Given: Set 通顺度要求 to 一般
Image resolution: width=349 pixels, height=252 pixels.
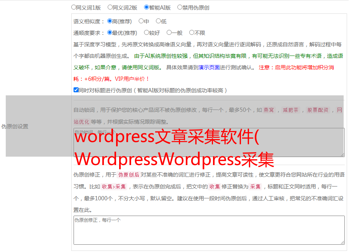Looking at the screenshot, I should click(x=169, y=33).
